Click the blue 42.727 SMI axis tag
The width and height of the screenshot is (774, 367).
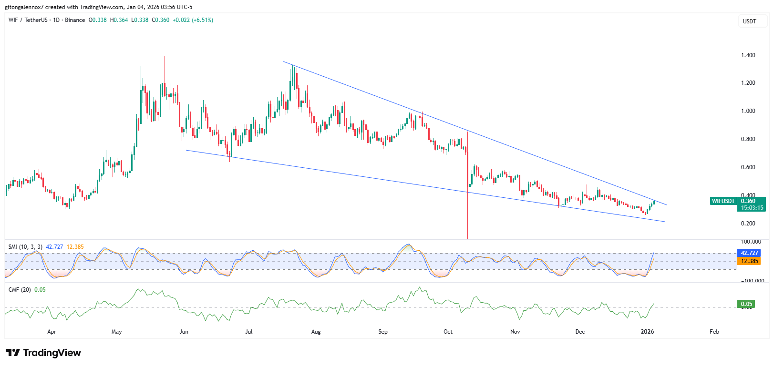[749, 253]
